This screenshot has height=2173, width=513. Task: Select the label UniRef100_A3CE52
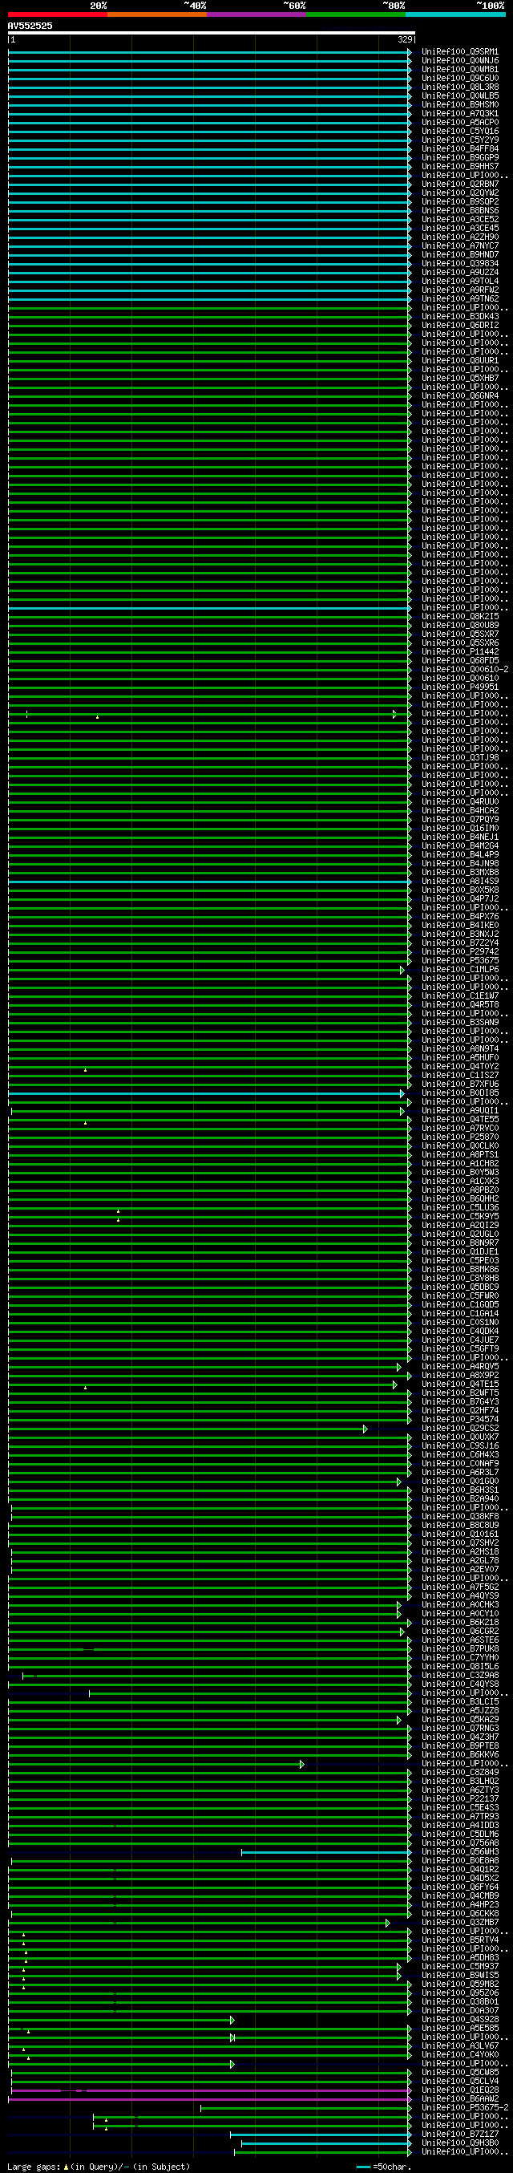pos(460,220)
